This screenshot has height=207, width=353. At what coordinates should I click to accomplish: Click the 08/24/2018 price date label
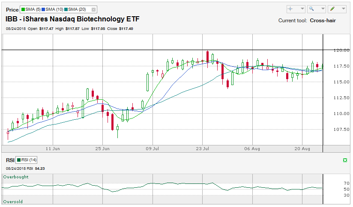pos(16,29)
